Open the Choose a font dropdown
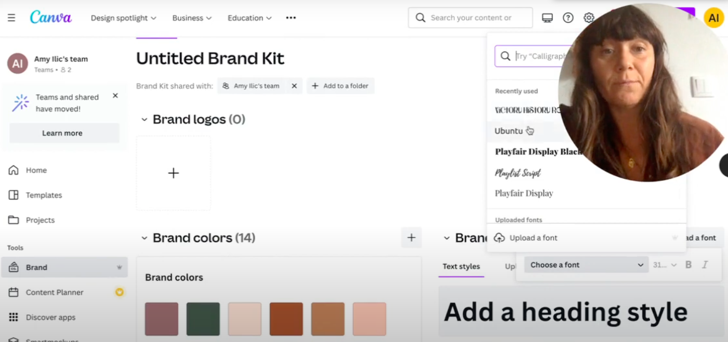This screenshot has height=342, width=728. pos(587,265)
